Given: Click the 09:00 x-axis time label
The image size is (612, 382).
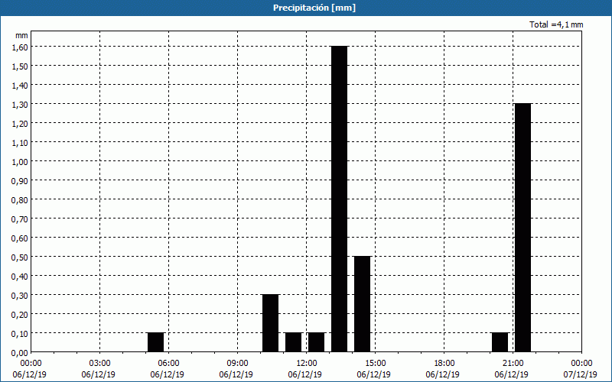Looking at the screenshot, I should pyautogui.click(x=238, y=364).
